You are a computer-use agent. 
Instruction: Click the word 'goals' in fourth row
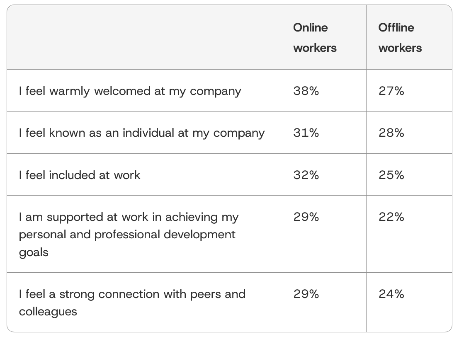33,252
